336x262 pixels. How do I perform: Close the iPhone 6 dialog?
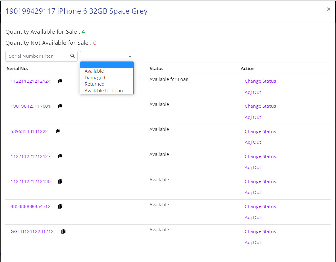click(x=329, y=9)
